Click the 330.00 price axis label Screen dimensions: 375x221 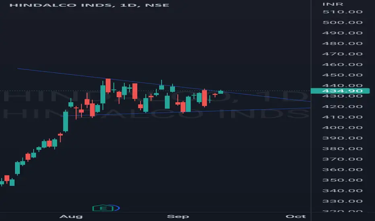point(342,201)
